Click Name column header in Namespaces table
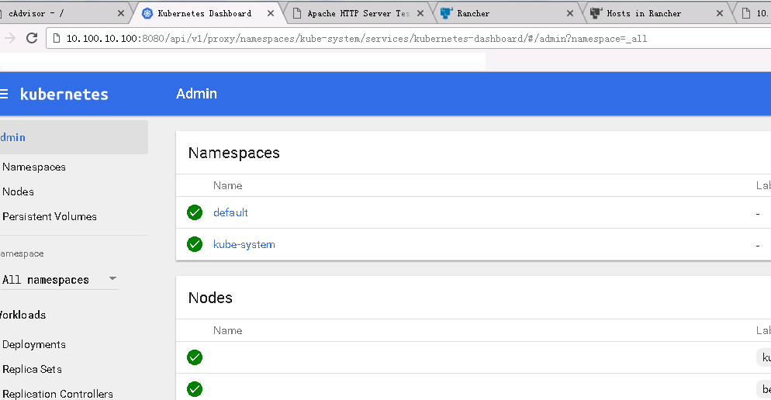771x400 pixels. pos(228,185)
